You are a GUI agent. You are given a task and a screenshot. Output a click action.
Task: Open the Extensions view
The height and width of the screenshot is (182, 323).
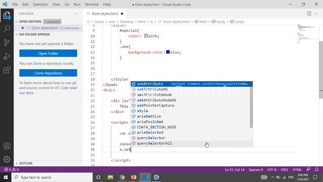pyautogui.click(x=7, y=70)
